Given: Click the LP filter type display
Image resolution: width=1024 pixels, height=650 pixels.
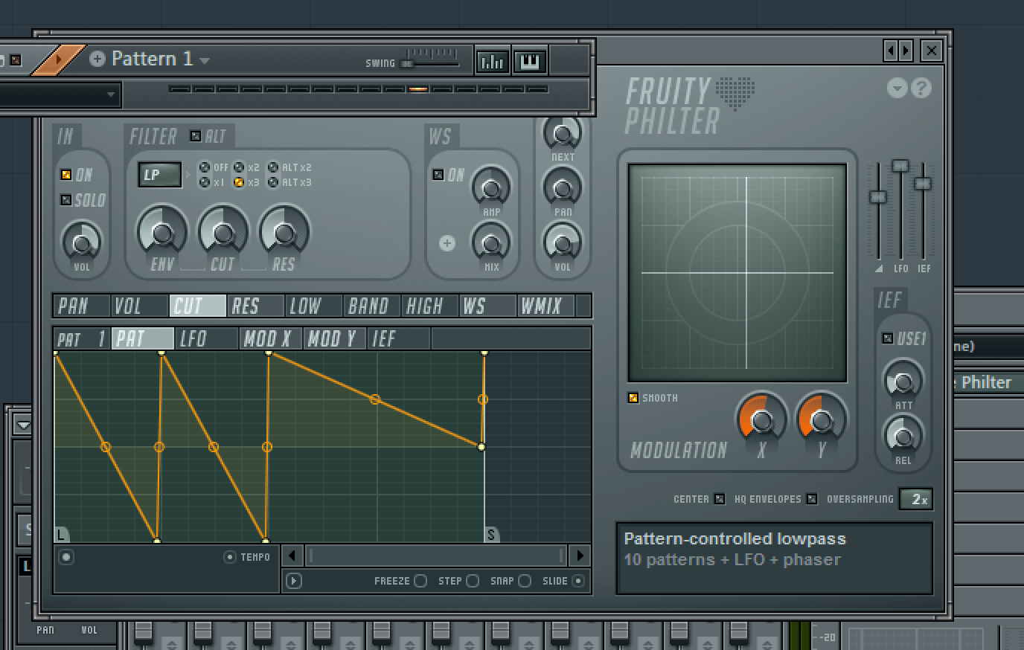Looking at the screenshot, I should point(159,173).
